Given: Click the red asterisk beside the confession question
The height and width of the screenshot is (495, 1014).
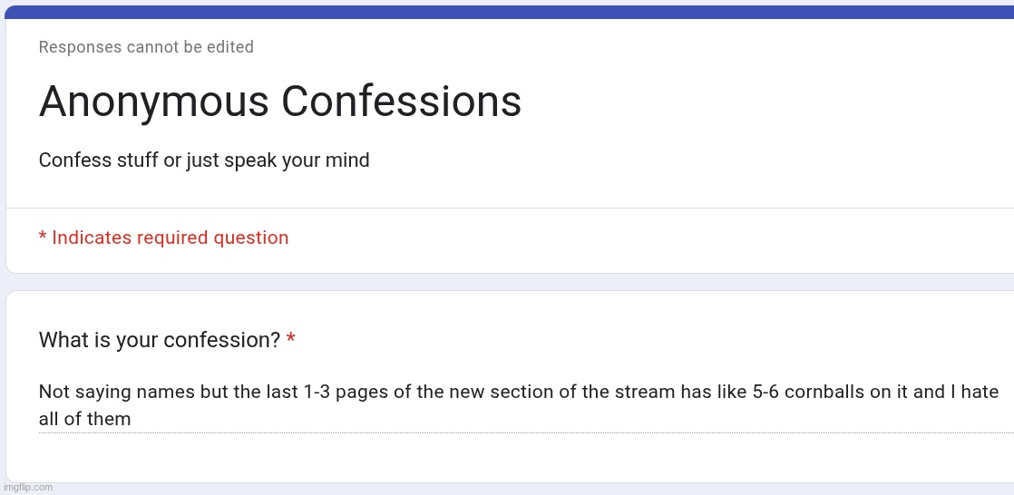Looking at the screenshot, I should pos(290,341).
